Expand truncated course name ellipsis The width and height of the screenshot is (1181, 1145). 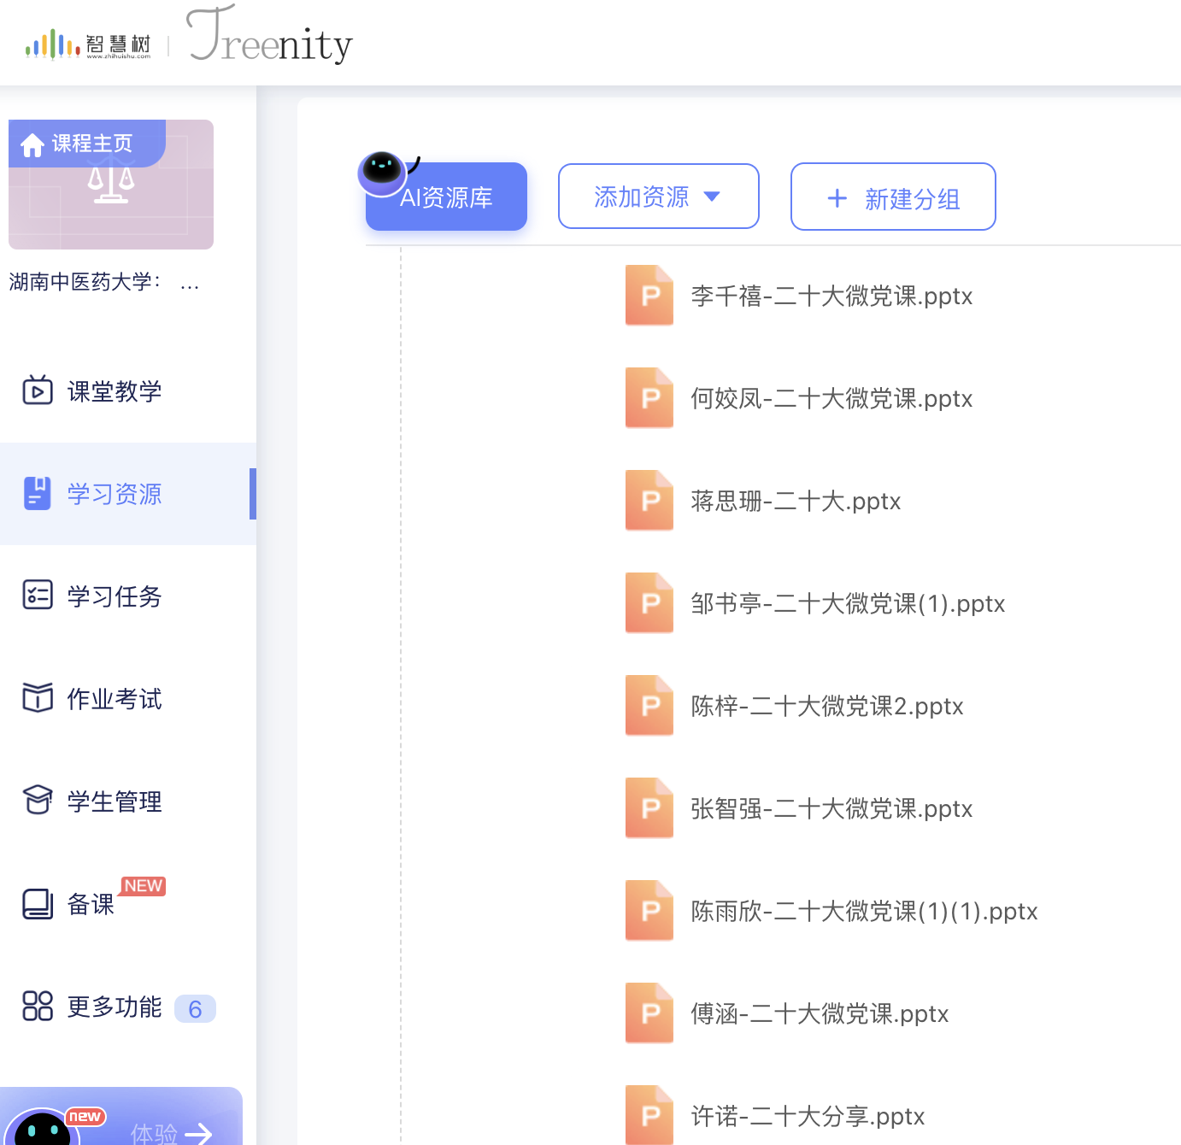click(190, 283)
